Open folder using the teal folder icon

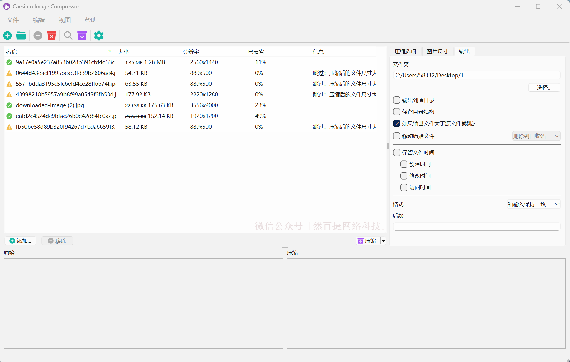click(x=21, y=36)
